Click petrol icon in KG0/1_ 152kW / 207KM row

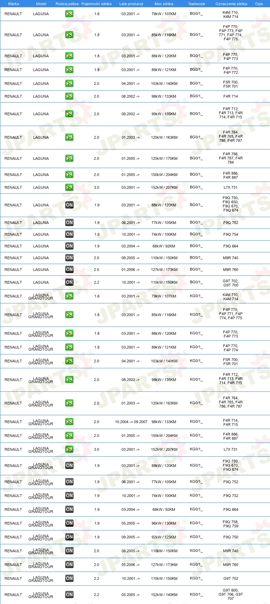click(x=69, y=449)
